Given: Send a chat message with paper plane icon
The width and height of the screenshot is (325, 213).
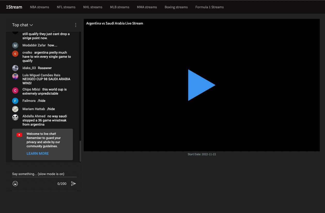Looking at the screenshot, I should tap(74, 183).
